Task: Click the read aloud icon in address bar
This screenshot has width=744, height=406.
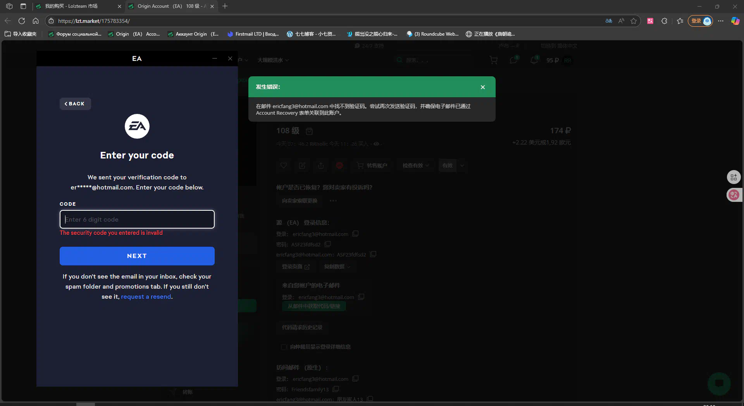Action: coord(621,21)
